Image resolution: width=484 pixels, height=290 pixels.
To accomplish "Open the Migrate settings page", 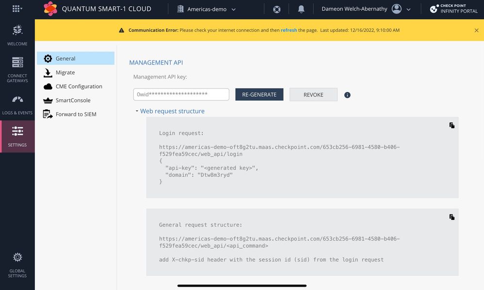I will click(x=76, y=73).
